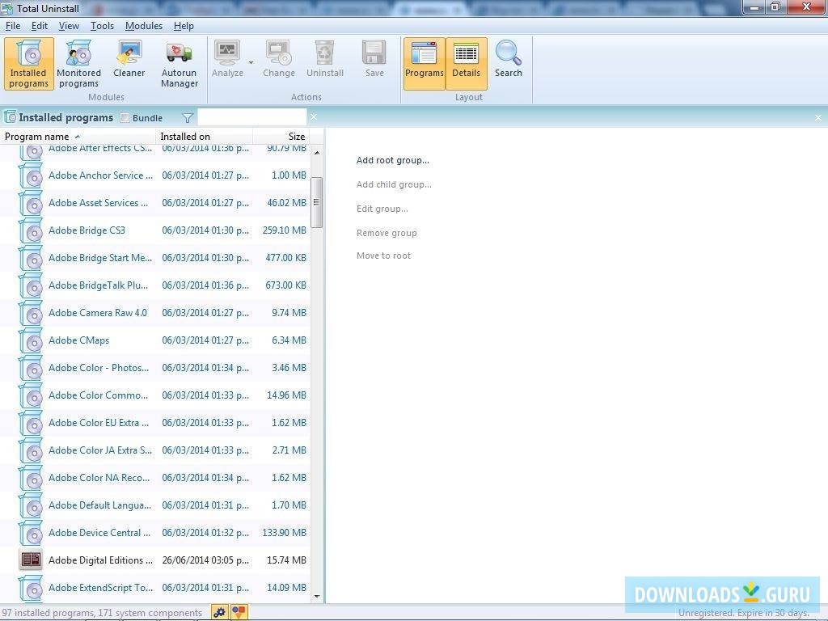This screenshot has height=621, width=828.
Task: Select Adobe Color - Photos... entry
Action: coord(155,368)
